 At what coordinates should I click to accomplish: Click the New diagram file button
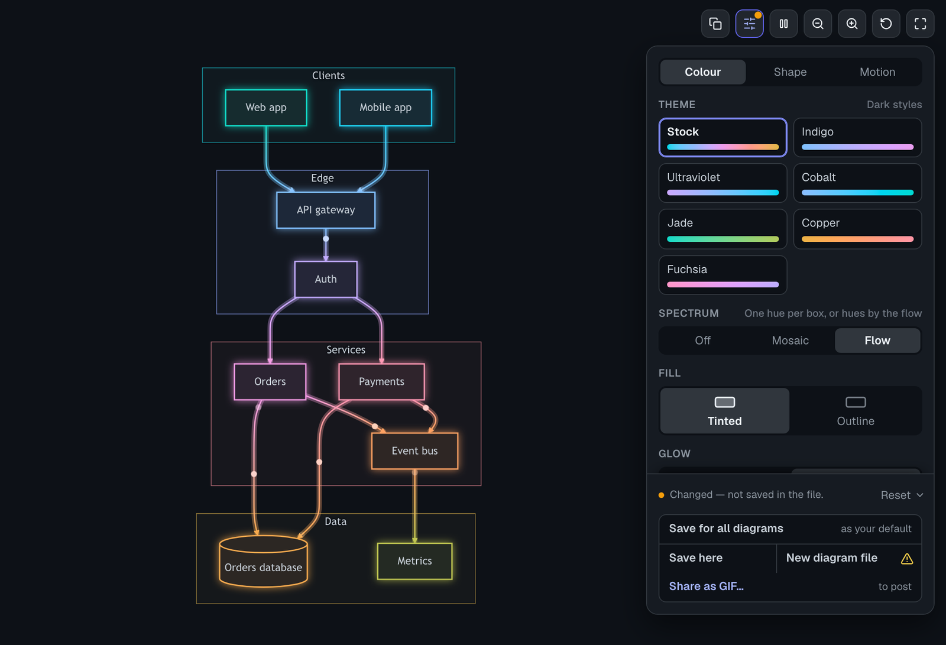849,558
